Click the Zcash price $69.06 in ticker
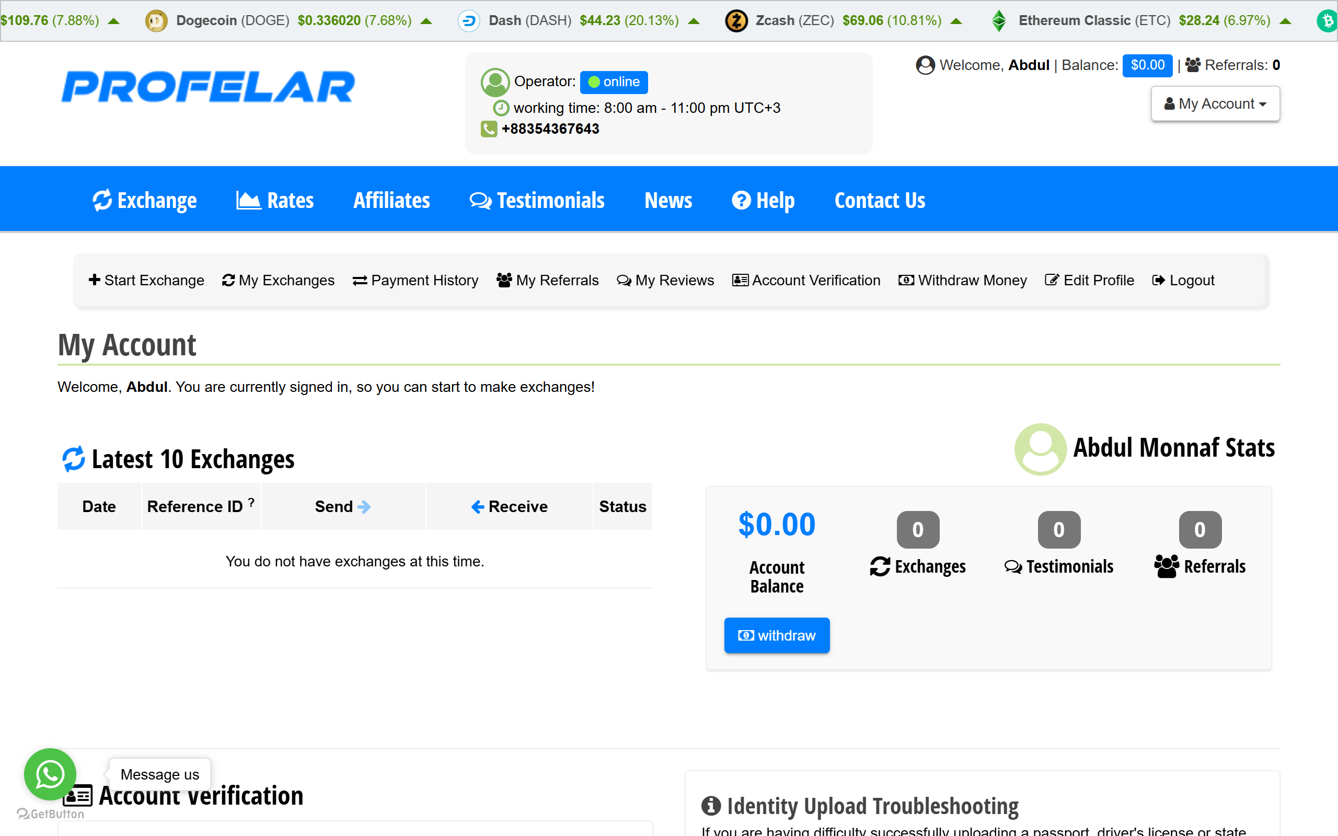 coord(862,20)
